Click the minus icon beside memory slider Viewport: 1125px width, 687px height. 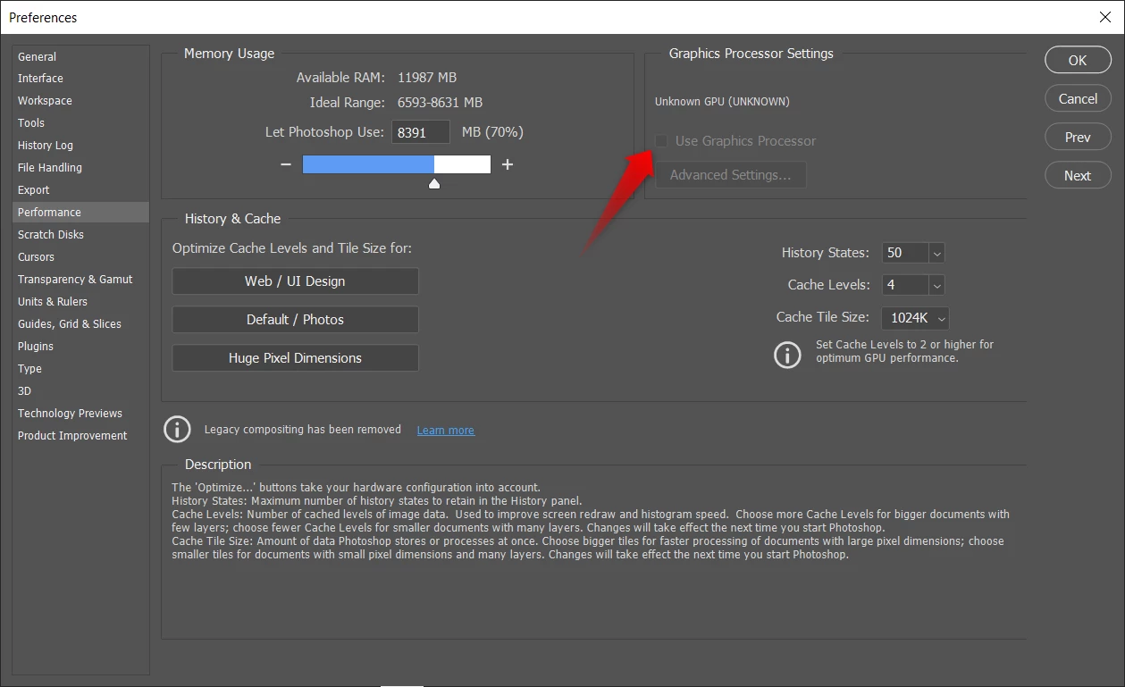pyautogui.click(x=286, y=164)
